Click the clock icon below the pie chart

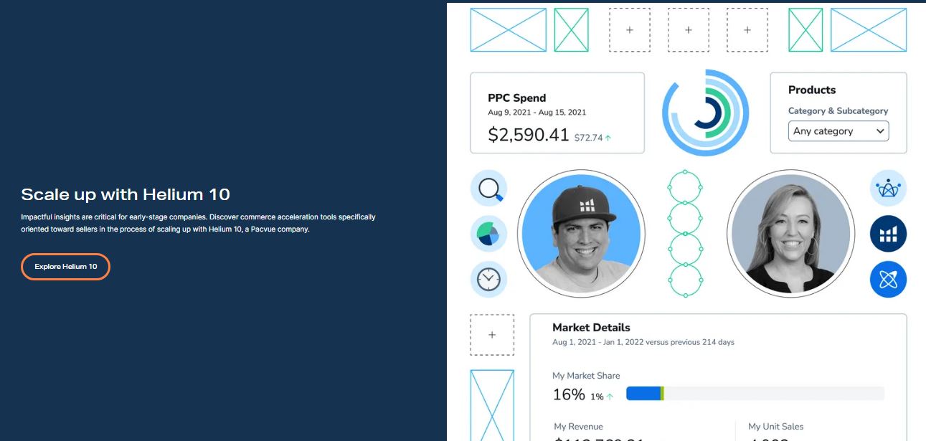(488, 280)
